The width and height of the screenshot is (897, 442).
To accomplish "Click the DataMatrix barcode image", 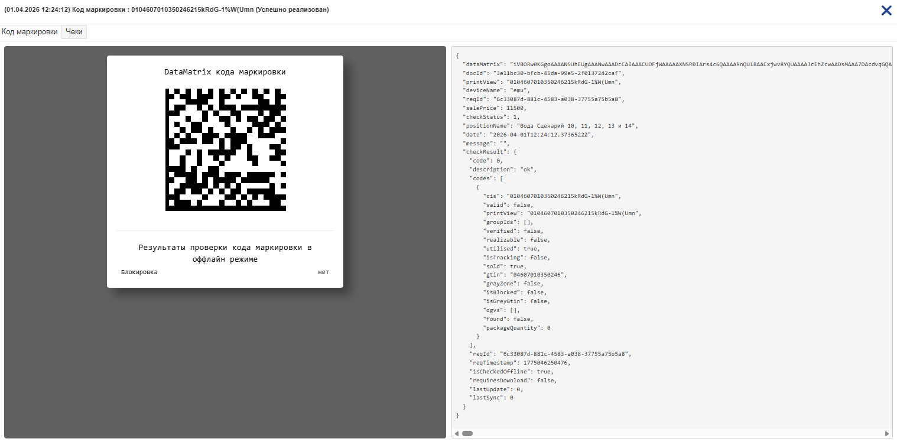I will tap(225, 149).
